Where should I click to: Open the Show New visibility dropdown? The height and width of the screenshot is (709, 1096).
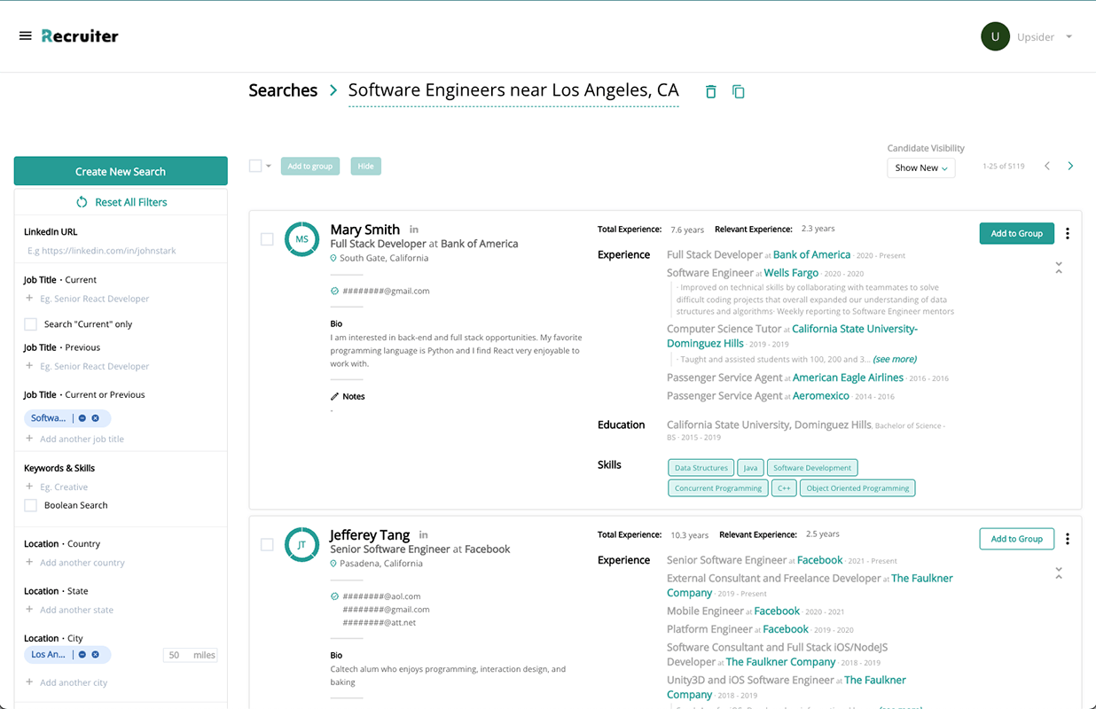(x=920, y=168)
